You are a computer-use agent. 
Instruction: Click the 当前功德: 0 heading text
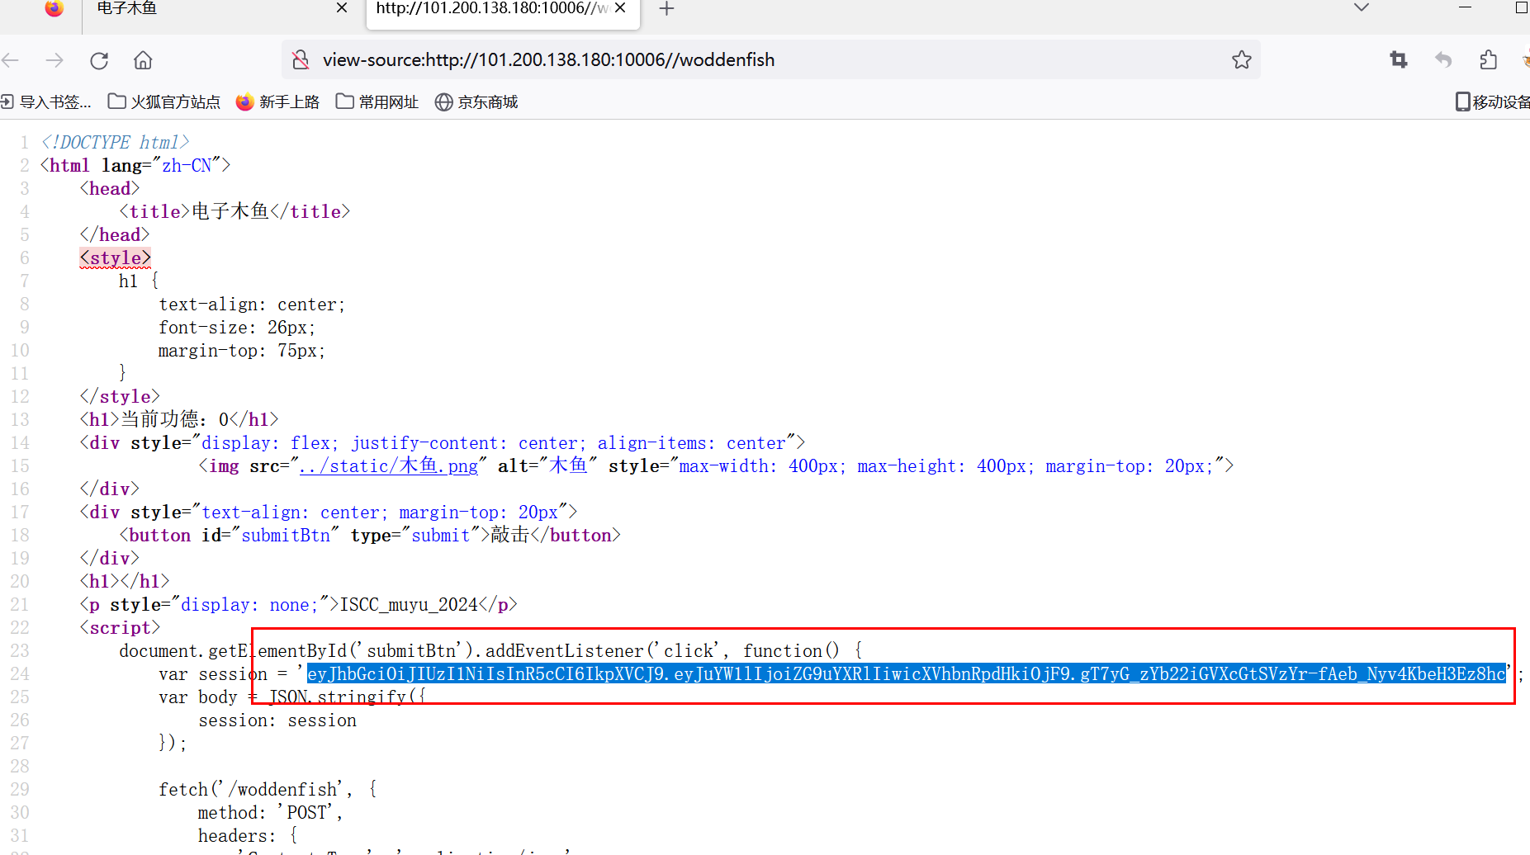point(175,420)
